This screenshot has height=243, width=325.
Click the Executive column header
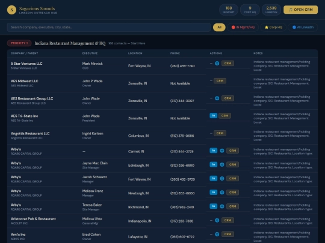pos(90,53)
